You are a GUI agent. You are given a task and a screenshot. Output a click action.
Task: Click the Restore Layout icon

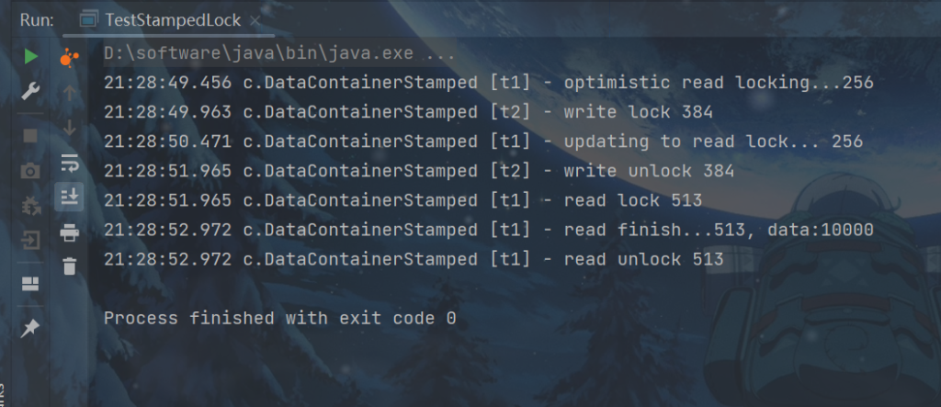click(x=30, y=284)
